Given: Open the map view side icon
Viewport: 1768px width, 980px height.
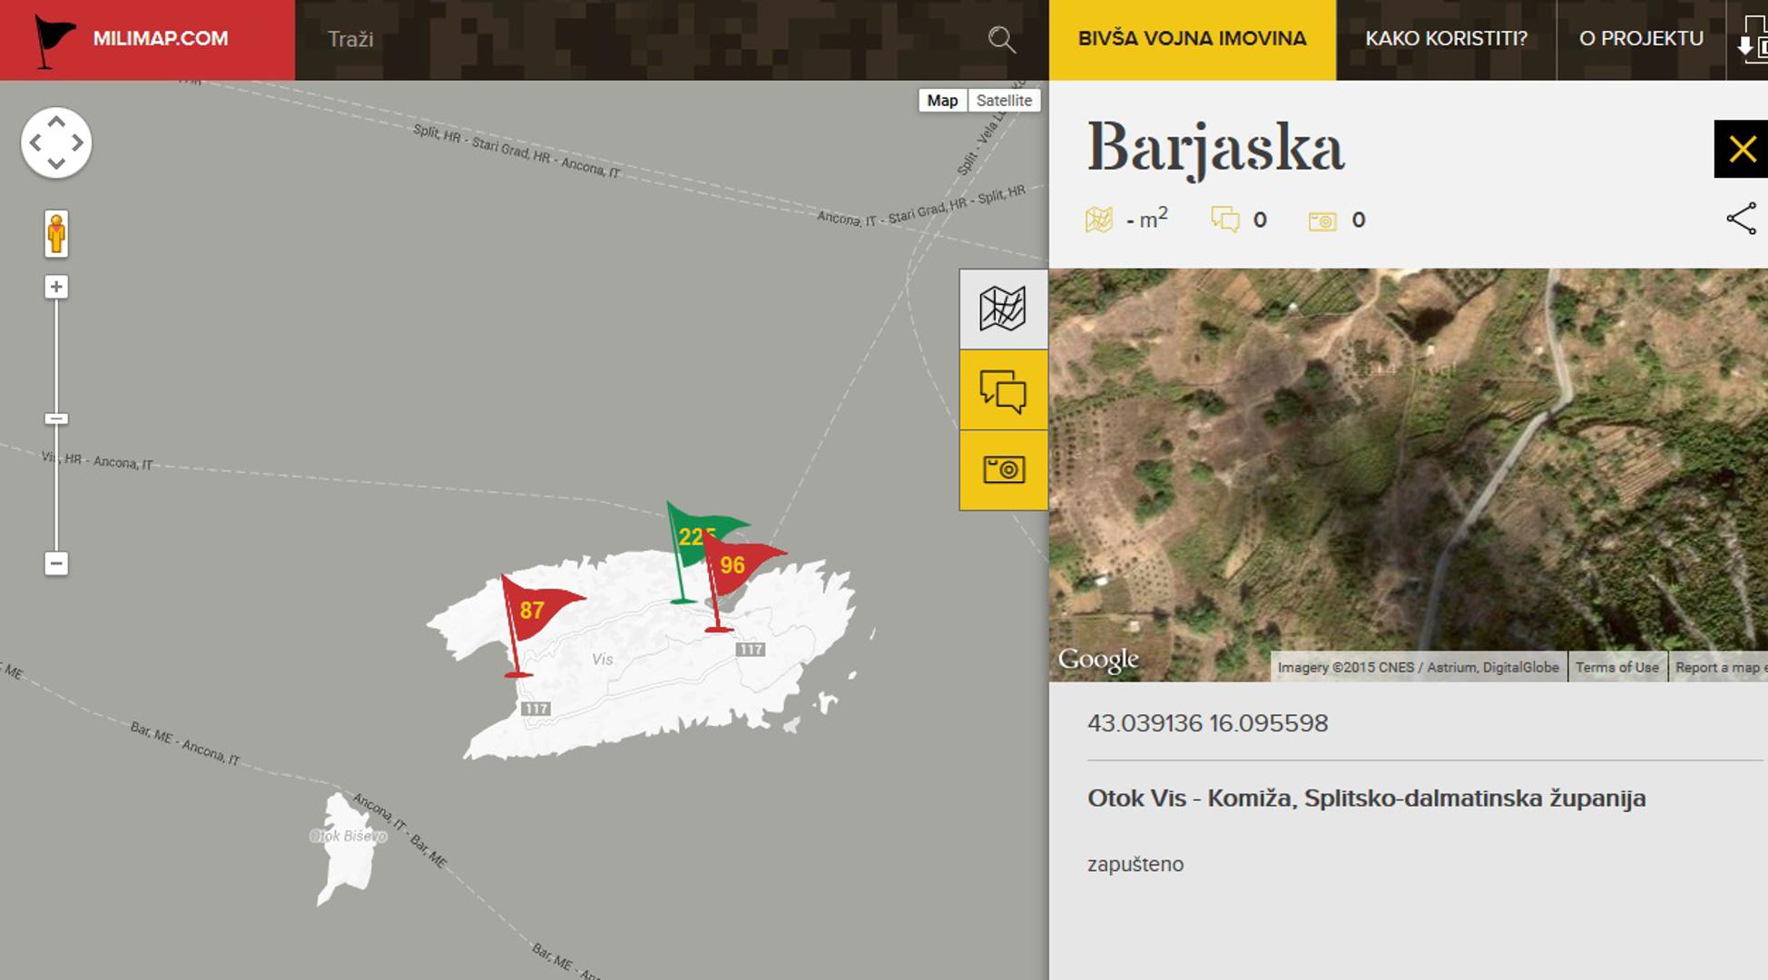Looking at the screenshot, I should click(x=1003, y=309).
